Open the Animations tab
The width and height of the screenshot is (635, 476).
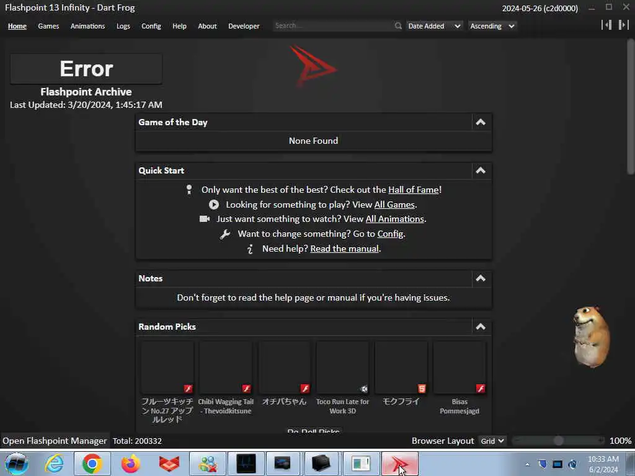coord(87,26)
